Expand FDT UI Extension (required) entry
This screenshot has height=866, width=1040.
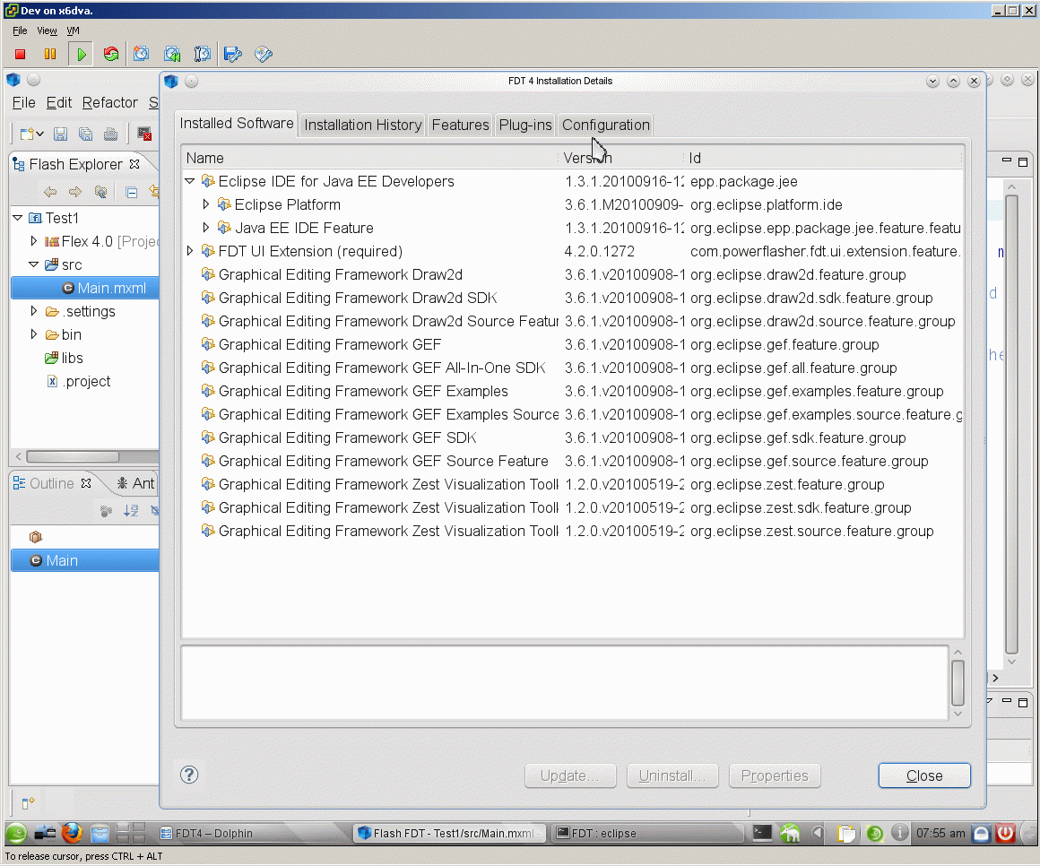point(190,251)
